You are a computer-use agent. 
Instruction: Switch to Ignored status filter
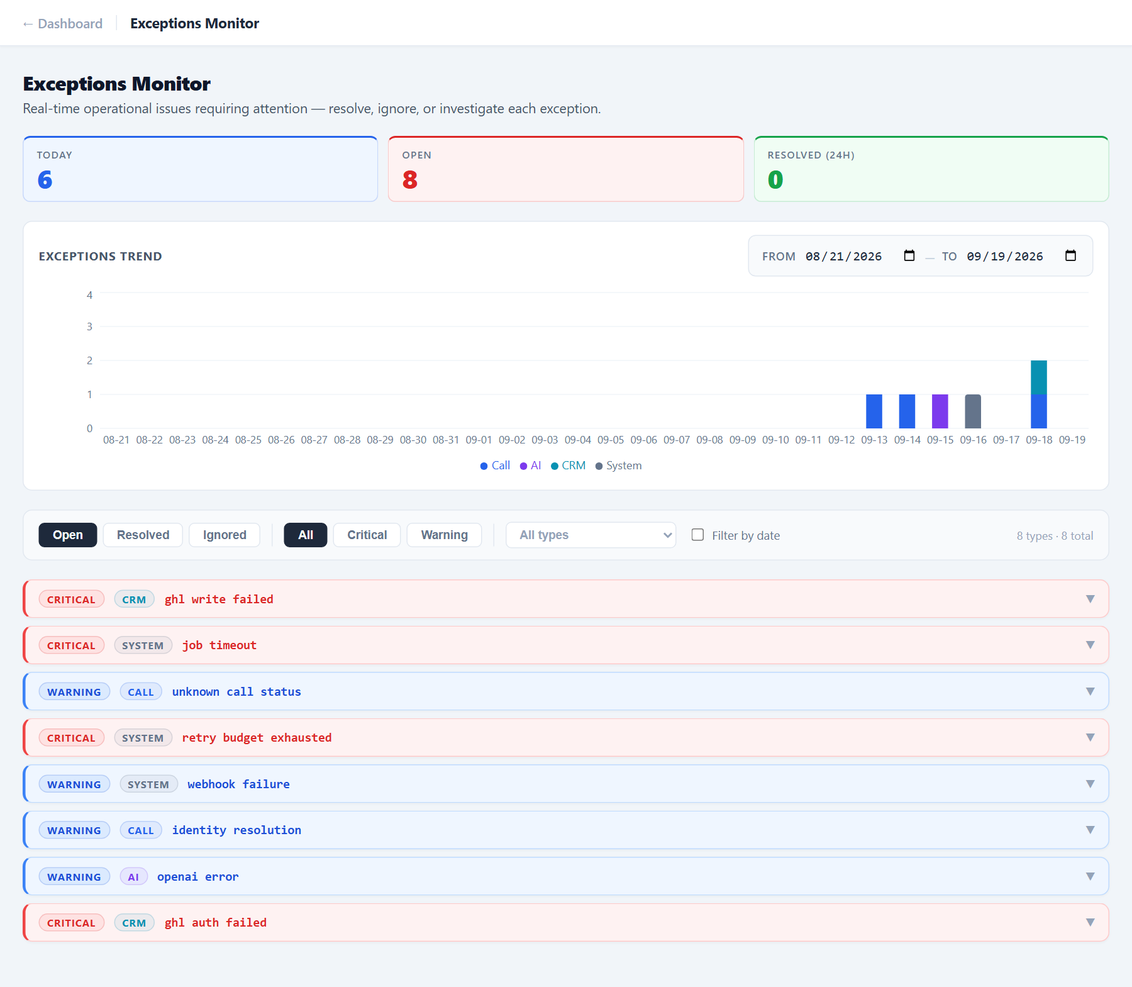(x=225, y=535)
